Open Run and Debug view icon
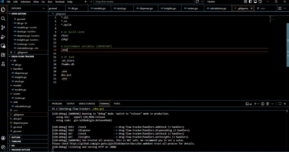 [3, 37]
